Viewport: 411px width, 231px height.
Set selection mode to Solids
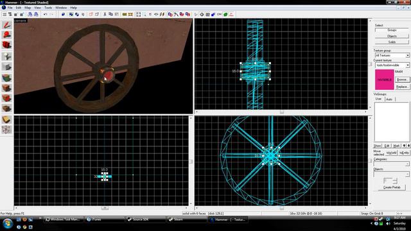392,42
